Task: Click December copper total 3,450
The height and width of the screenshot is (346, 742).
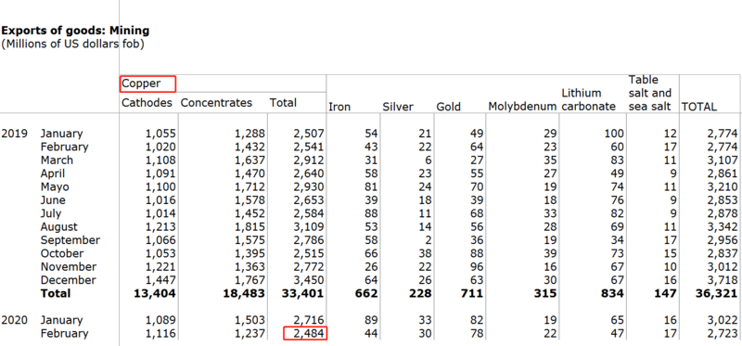Action: (309, 280)
